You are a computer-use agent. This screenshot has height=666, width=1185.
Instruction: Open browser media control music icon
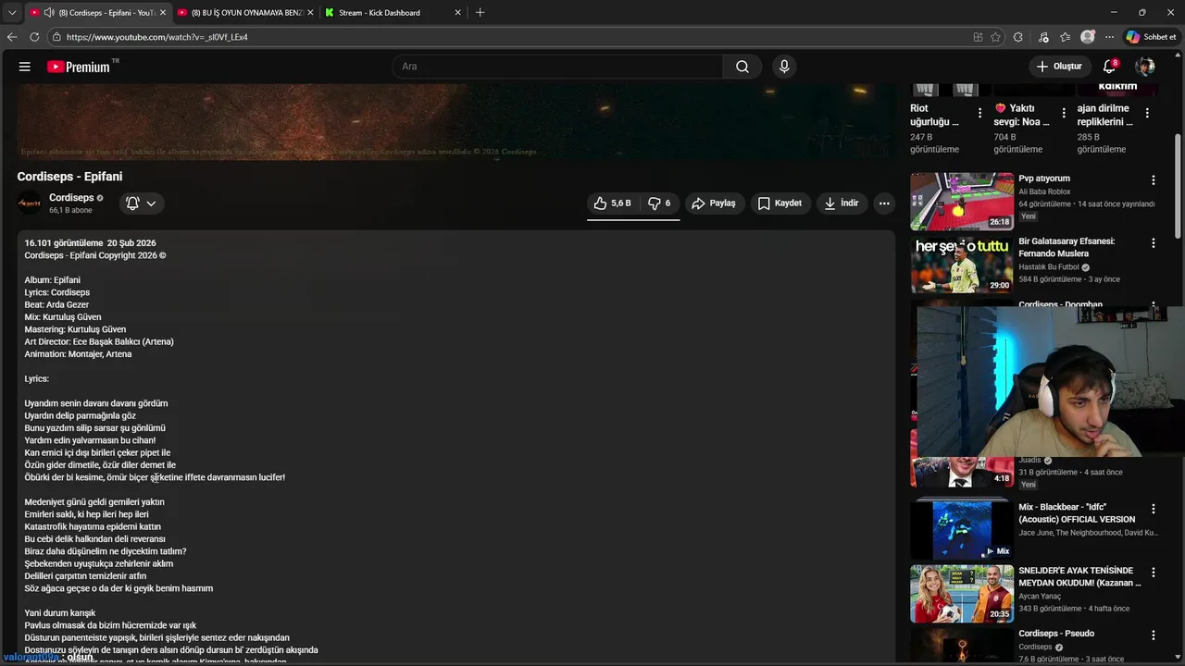click(1044, 37)
